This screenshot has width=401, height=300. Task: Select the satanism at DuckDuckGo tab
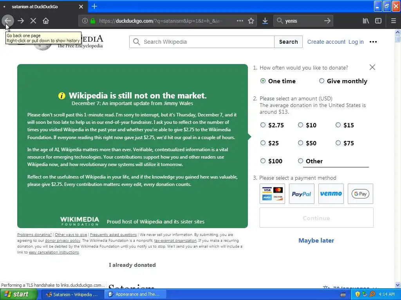[x=35, y=7]
